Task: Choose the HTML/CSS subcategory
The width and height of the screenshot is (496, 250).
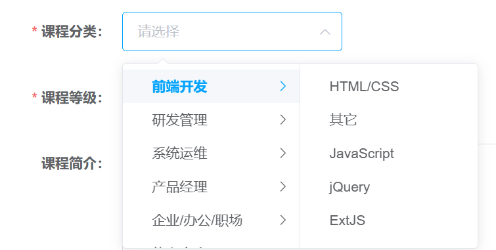Action: [x=389, y=86]
